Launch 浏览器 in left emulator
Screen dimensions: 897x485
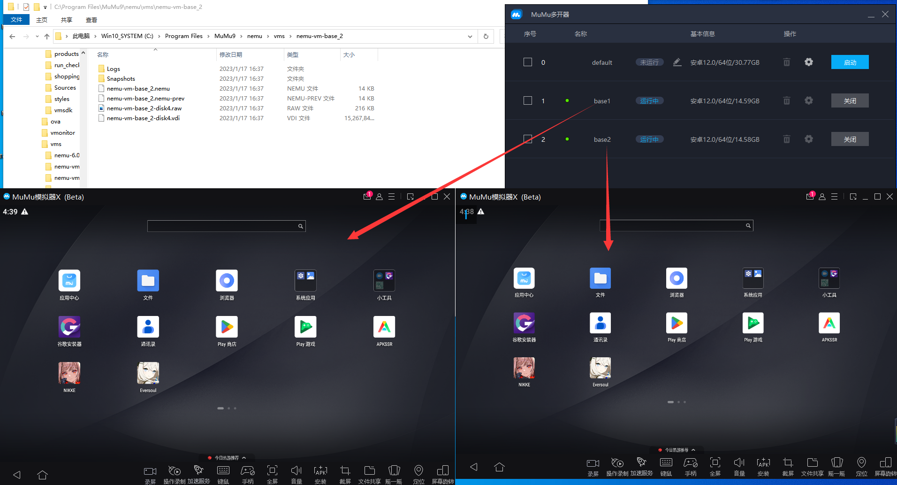click(x=227, y=281)
